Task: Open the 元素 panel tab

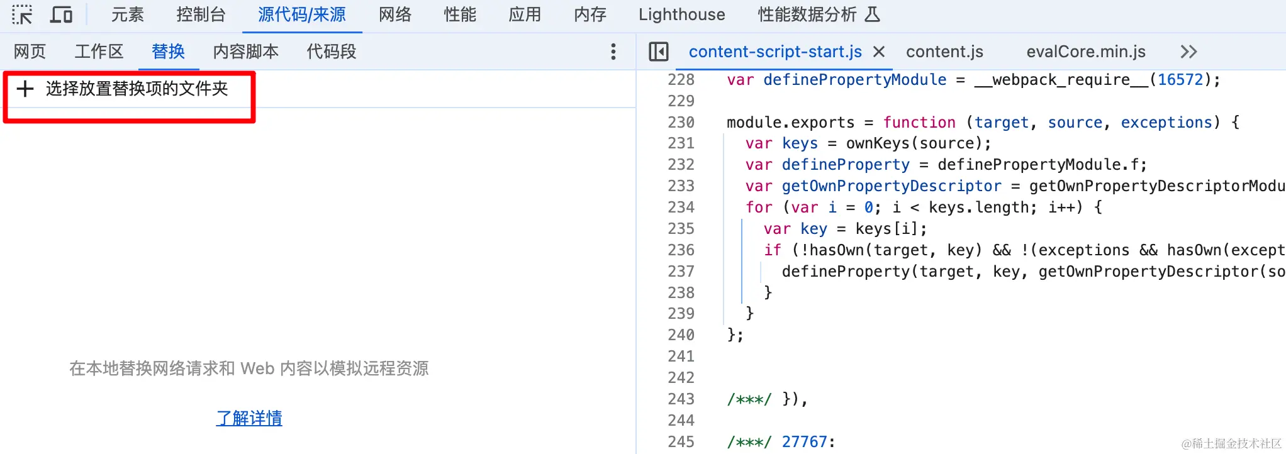Action: (128, 14)
